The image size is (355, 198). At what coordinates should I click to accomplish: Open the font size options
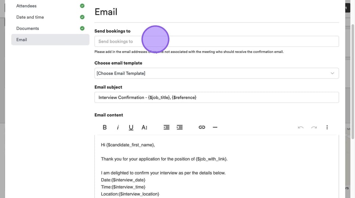144,127
